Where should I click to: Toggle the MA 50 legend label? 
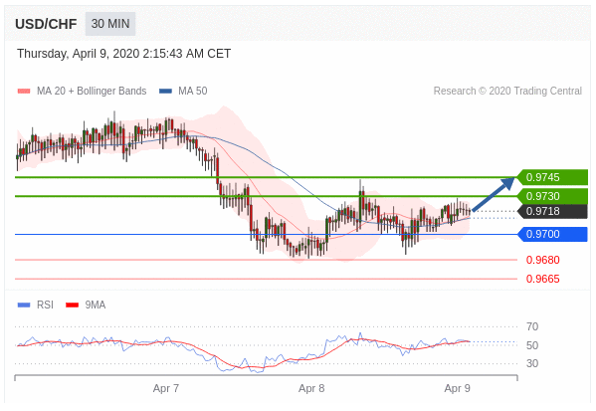pos(193,91)
